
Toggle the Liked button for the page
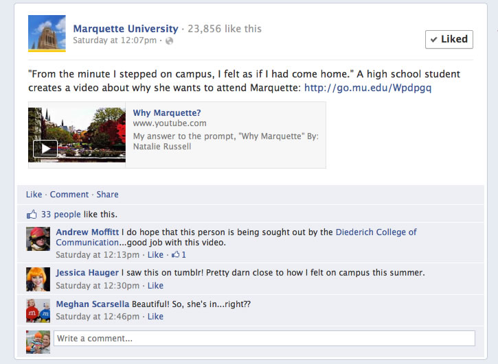click(449, 39)
